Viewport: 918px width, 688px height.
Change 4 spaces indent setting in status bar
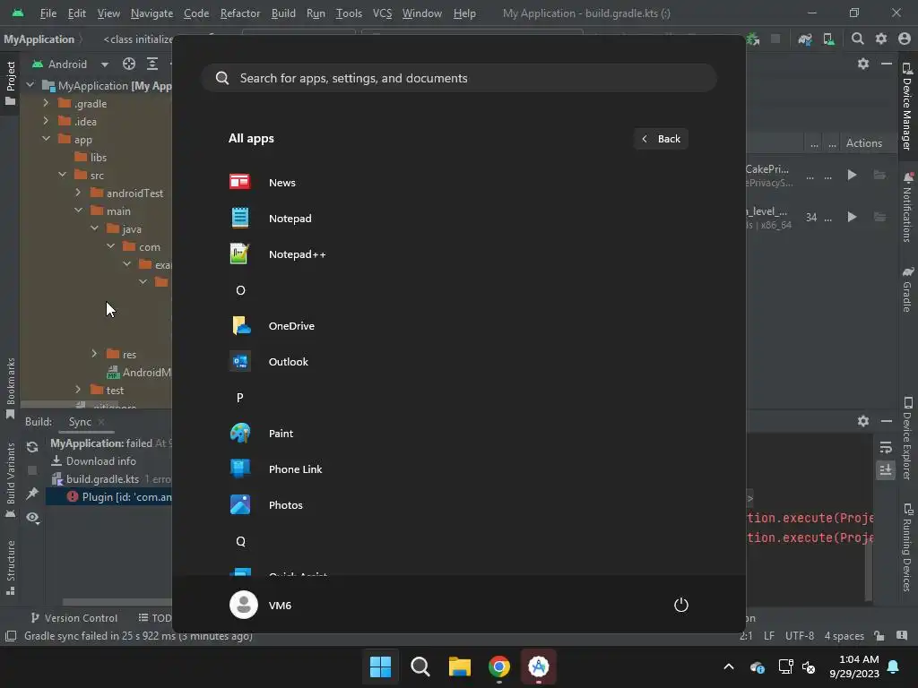(x=844, y=636)
